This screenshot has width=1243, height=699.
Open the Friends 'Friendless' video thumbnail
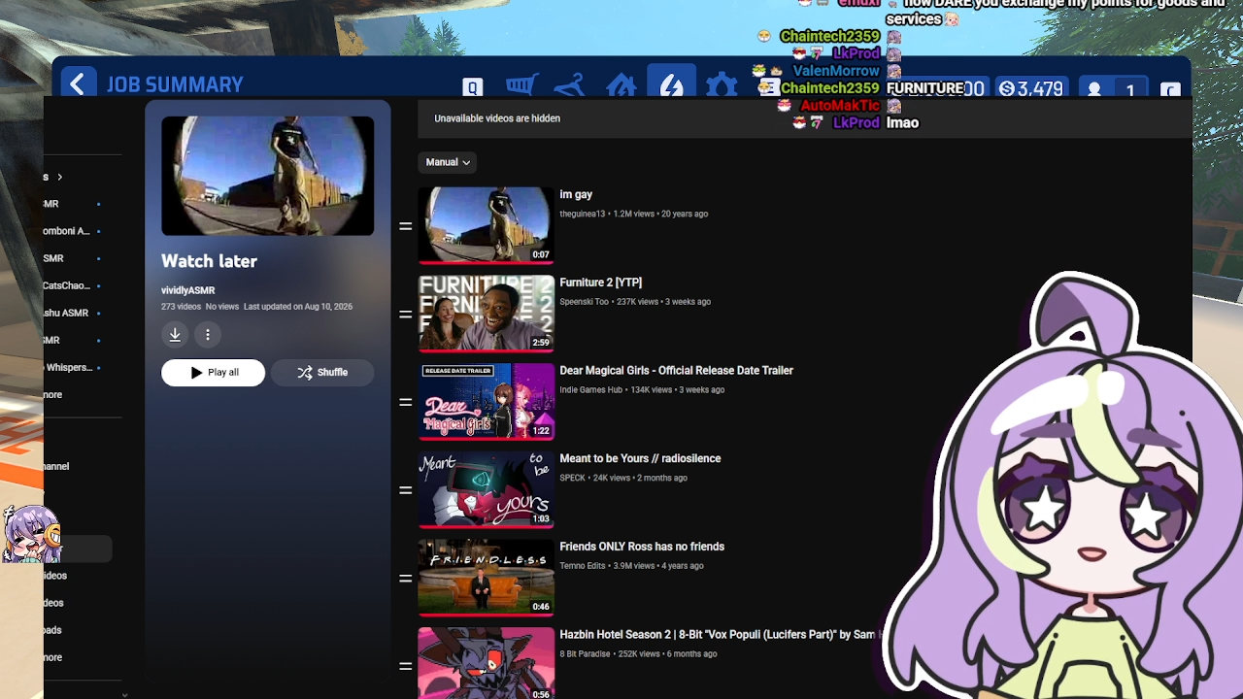tap(487, 578)
